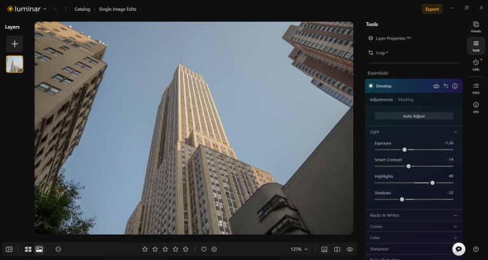Open the Presets panel
This screenshot has width=488, height=260.
click(x=475, y=27)
